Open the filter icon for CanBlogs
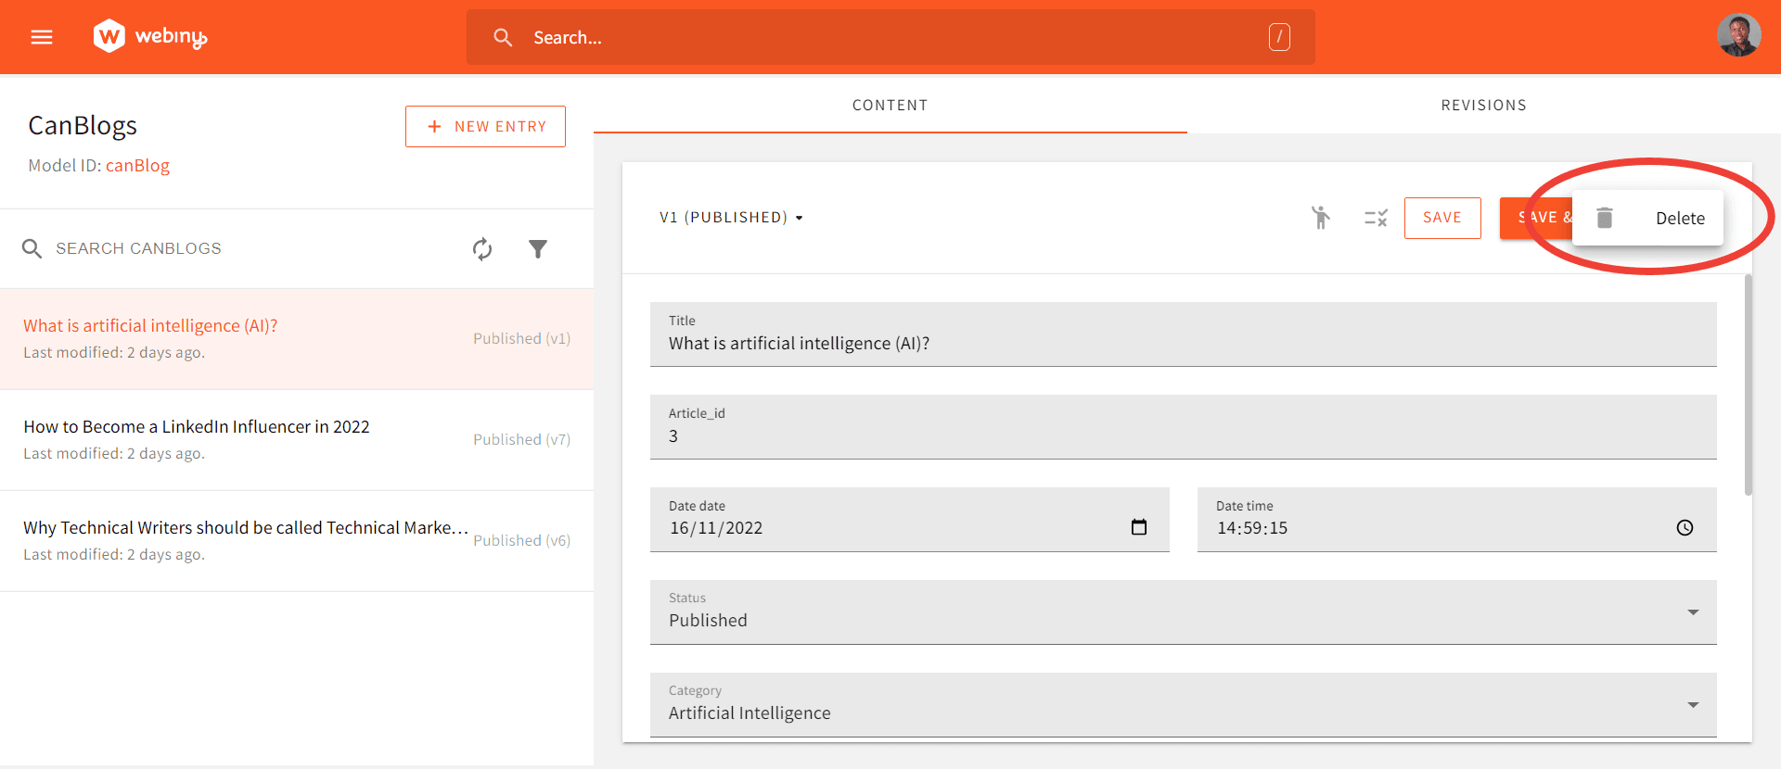The height and width of the screenshot is (769, 1781). 538,248
